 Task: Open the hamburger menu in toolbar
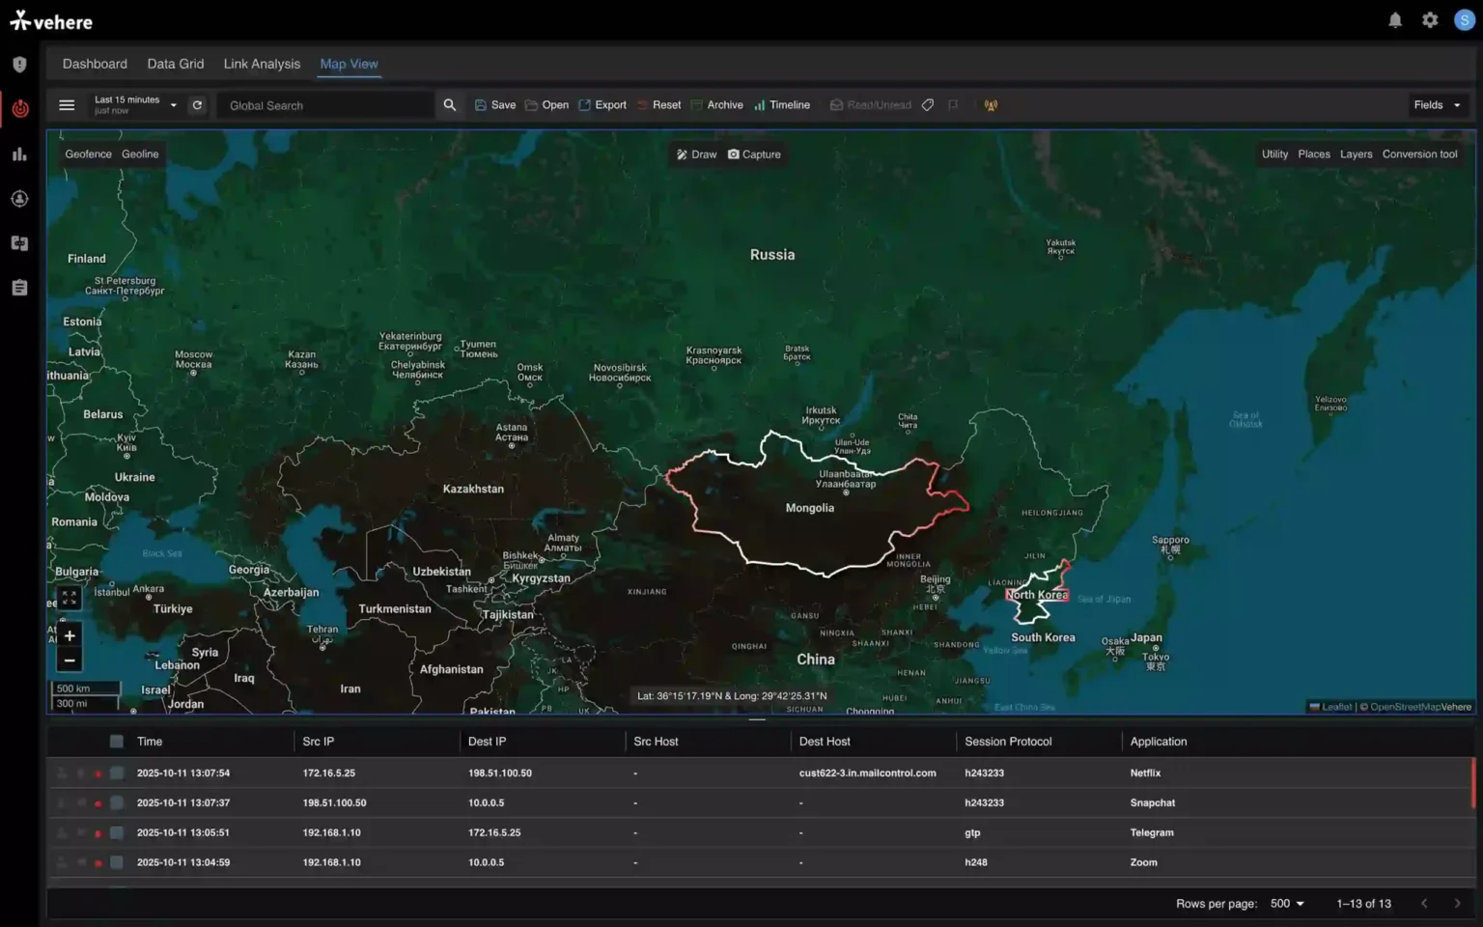pyautogui.click(x=67, y=105)
